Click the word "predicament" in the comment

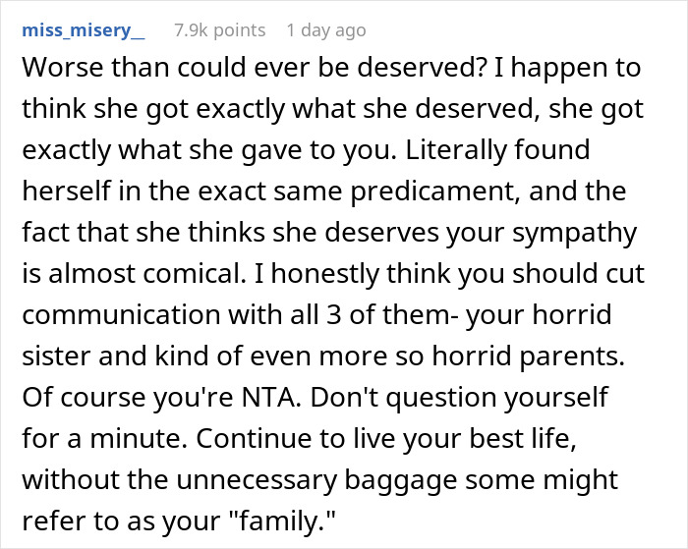click(x=393, y=193)
